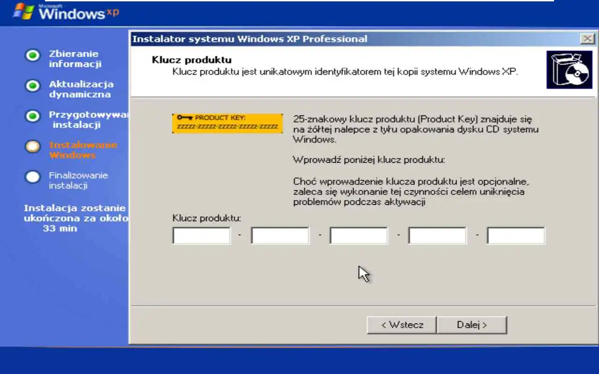Focus the fourth product key field
The width and height of the screenshot is (599, 374).
point(437,236)
